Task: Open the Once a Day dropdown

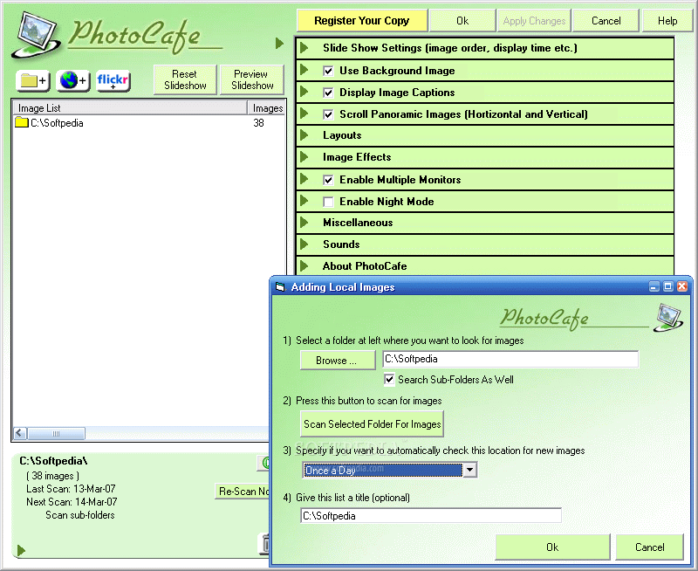Action: (x=469, y=470)
